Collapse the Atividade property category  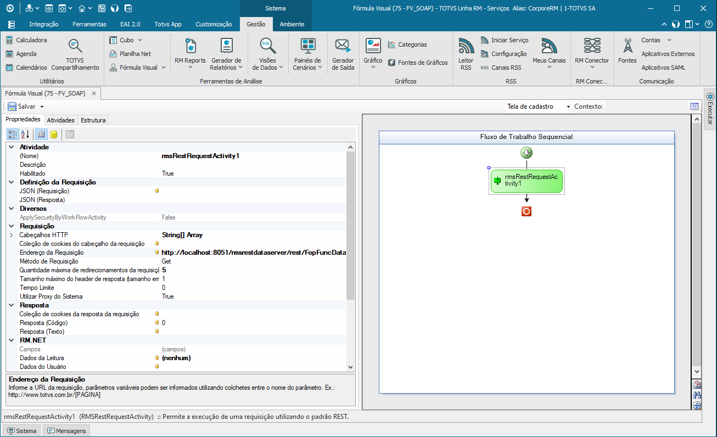[12, 147]
